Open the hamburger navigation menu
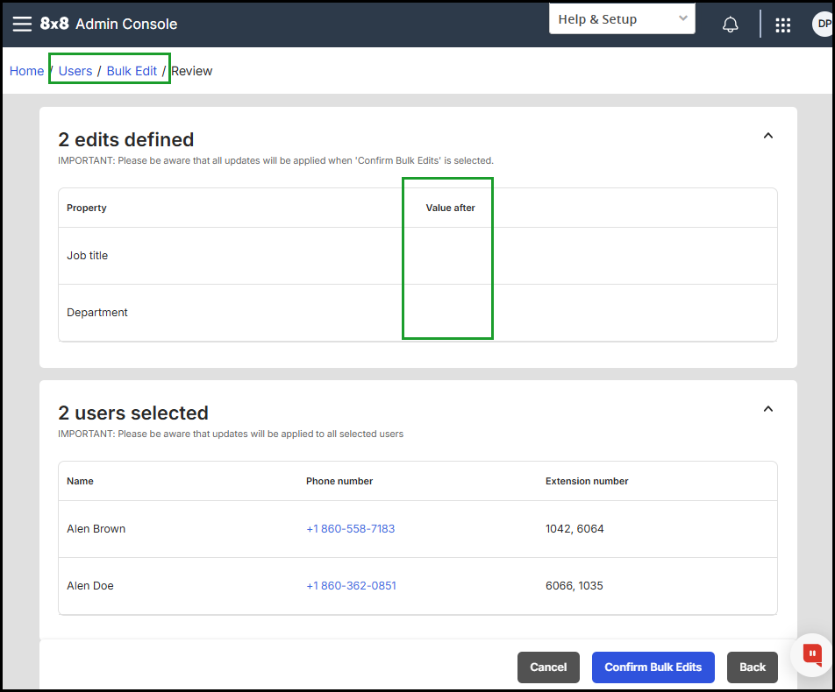835x692 pixels. pos(22,24)
